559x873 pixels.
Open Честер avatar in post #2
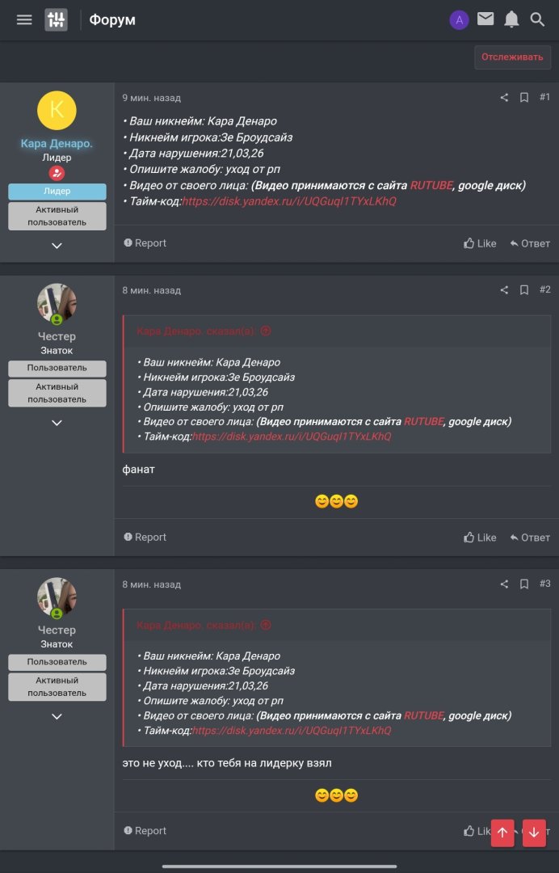[x=57, y=303]
